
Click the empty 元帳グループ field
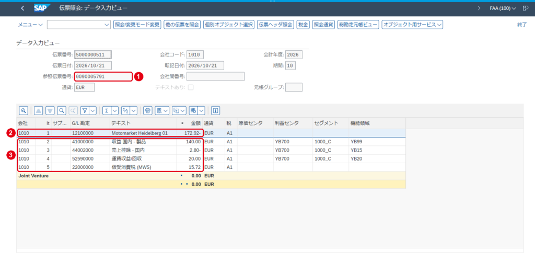tap(294, 87)
